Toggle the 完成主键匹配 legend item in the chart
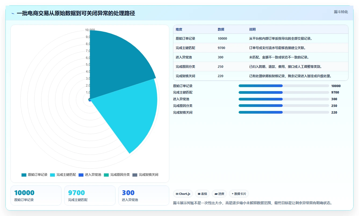The image size is (359, 216). pyautogui.click(x=63, y=175)
